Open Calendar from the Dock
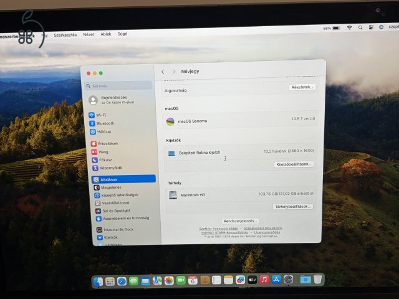Screen dimensions: 399x299 click(193, 280)
